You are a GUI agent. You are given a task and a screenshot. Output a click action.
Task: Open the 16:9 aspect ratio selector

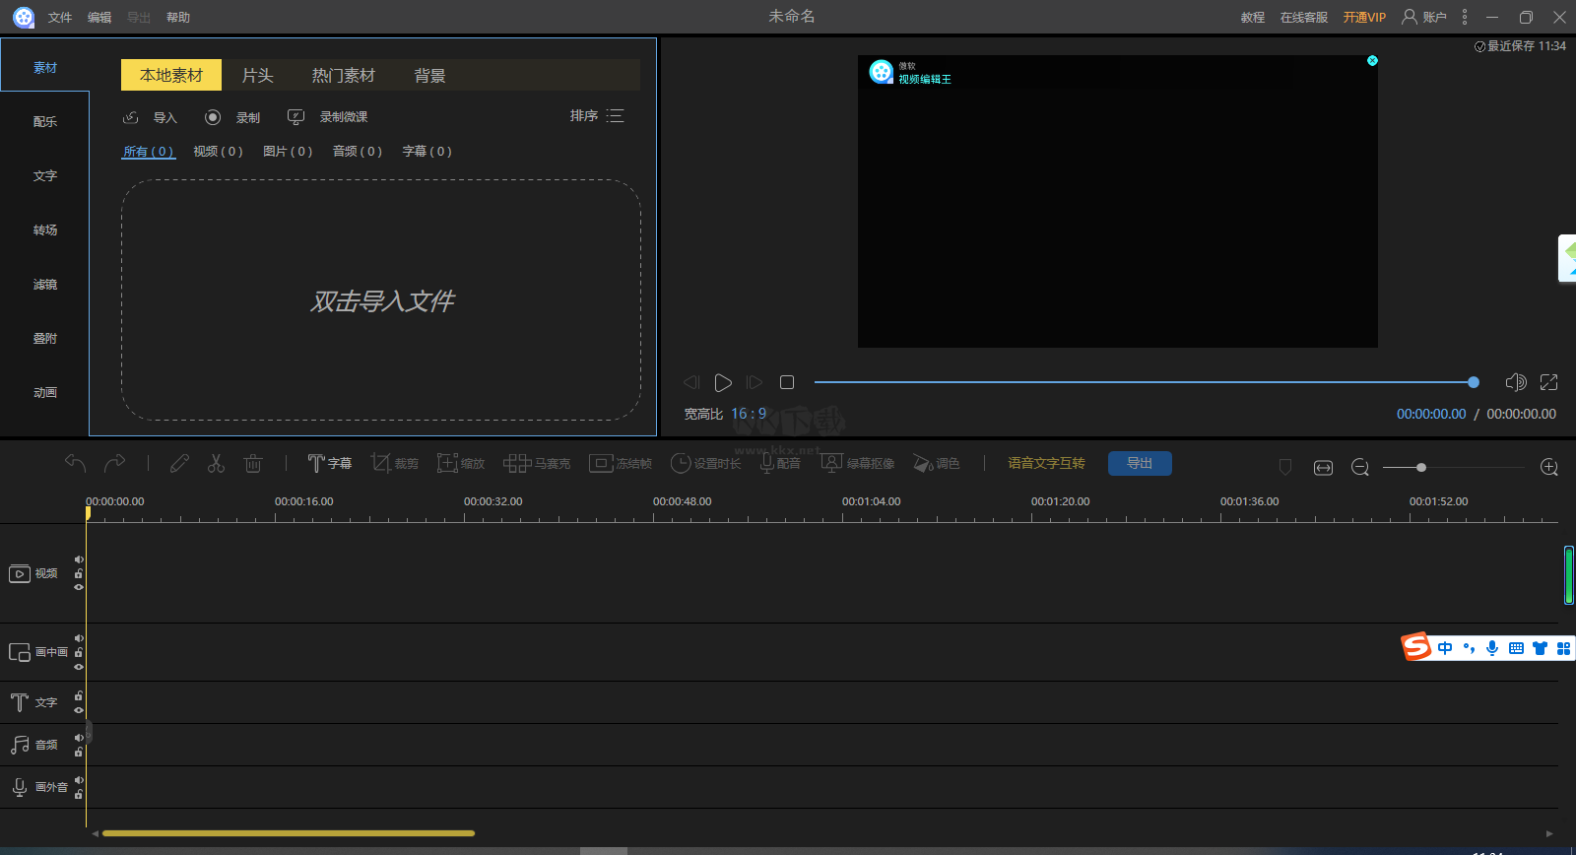[749, 414]
